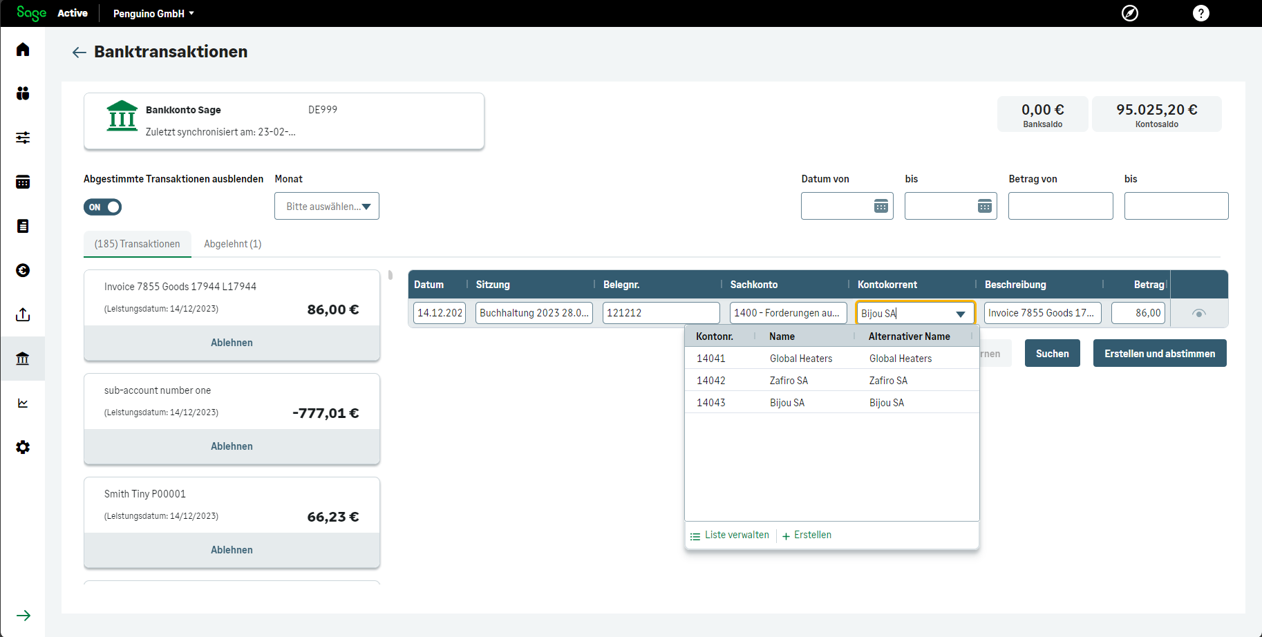Image resolution: width=1262 pixels, height=637 pixels.
Task: Expand the Kontokorrent dropdown arrow
Action: tap(960, 314)
